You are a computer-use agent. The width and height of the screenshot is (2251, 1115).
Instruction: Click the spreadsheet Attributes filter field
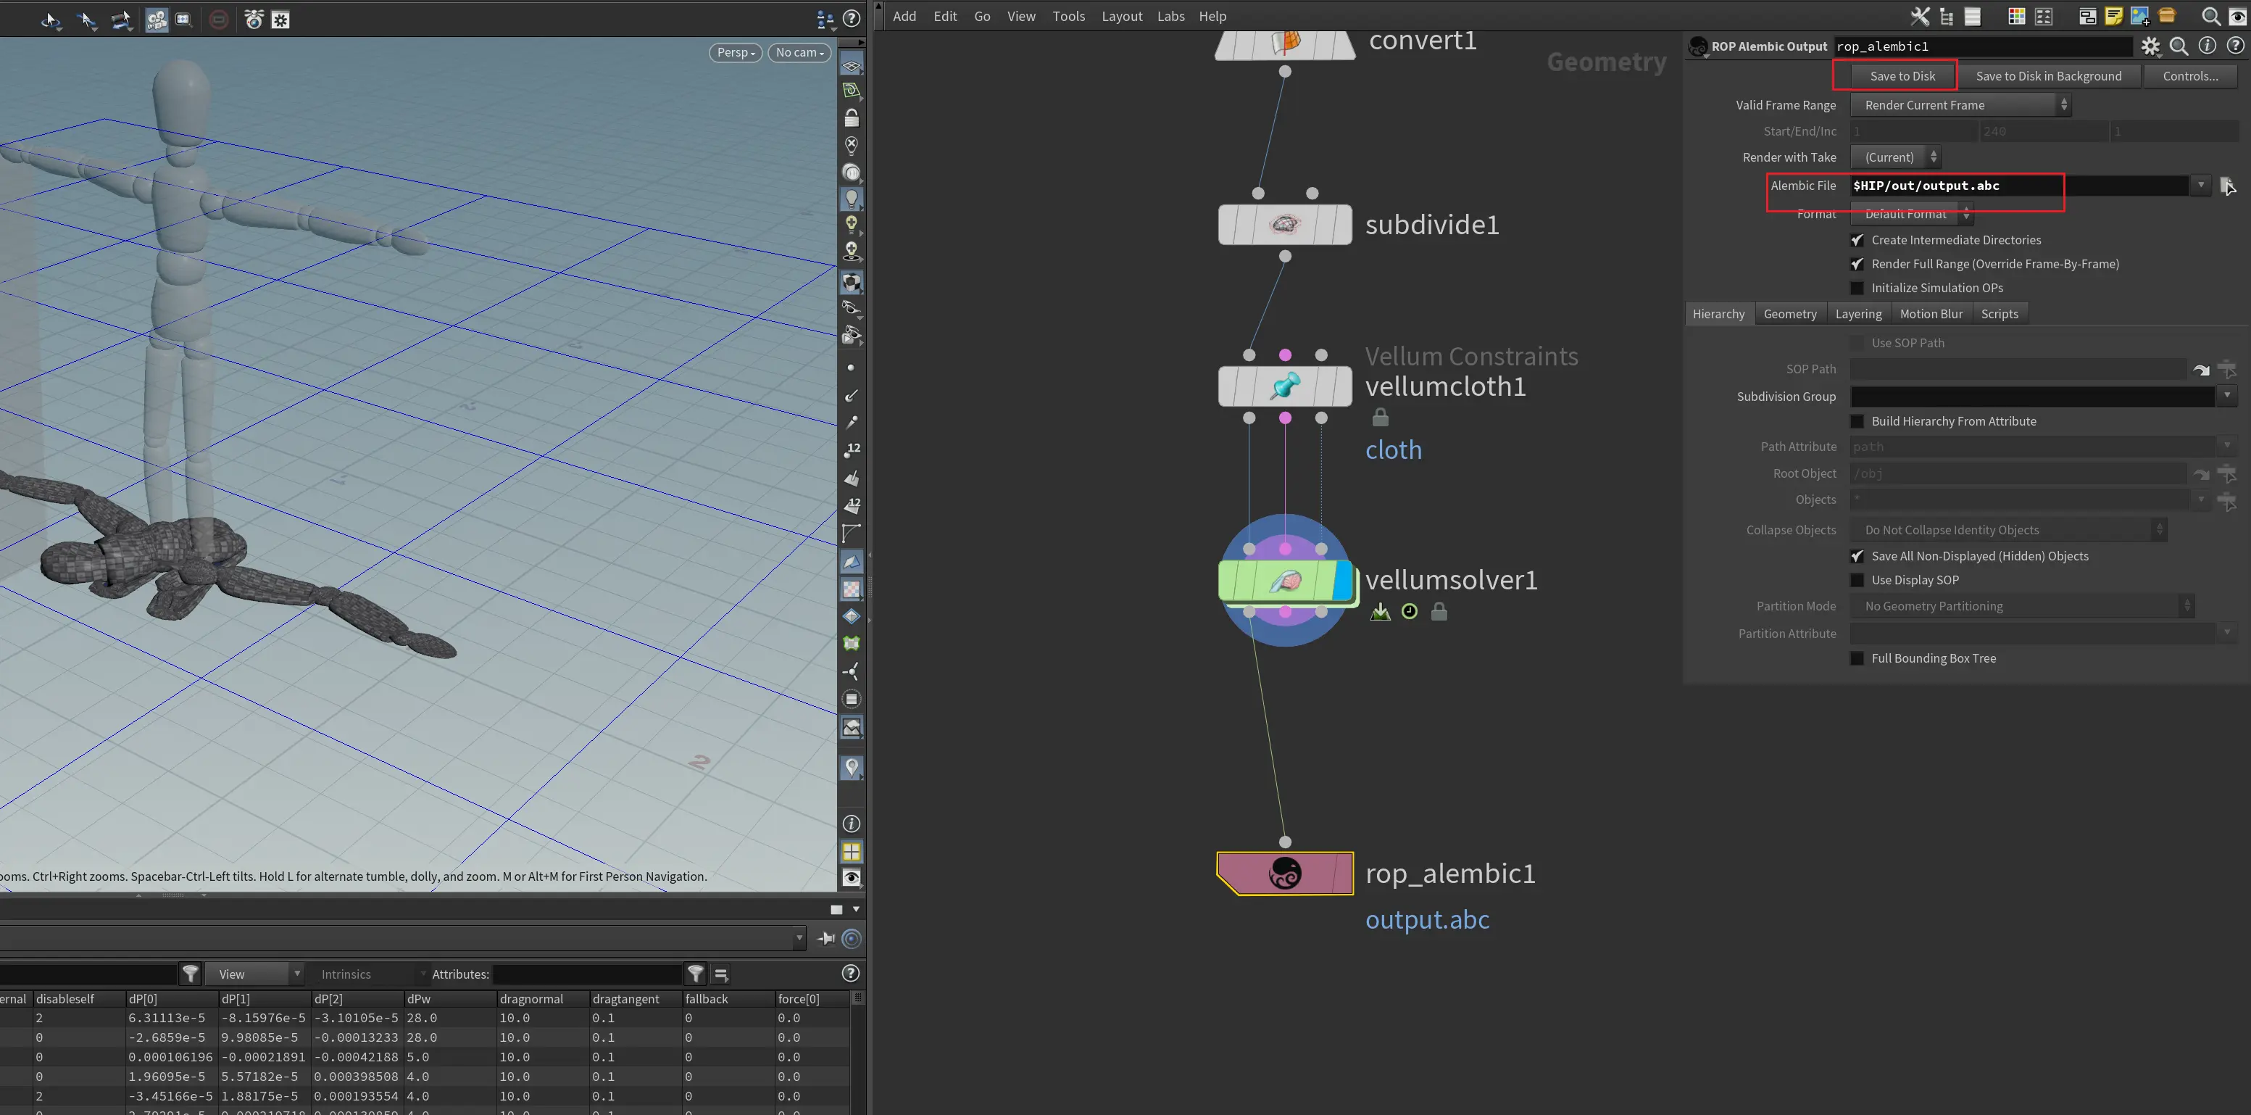click(587, 974)
